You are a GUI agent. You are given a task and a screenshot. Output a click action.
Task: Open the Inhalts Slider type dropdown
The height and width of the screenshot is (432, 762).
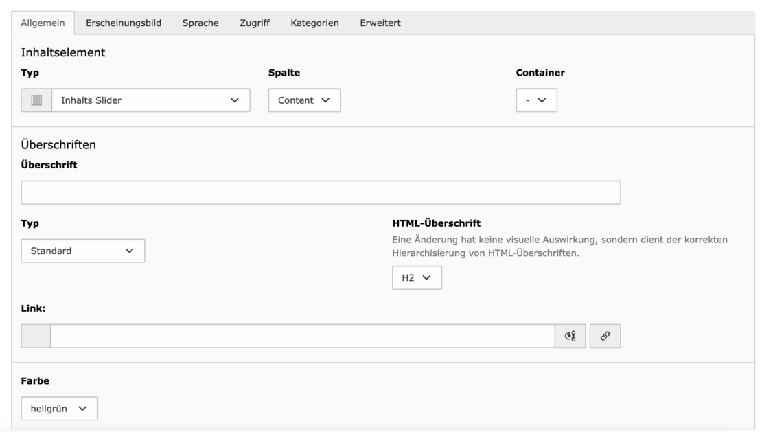(x=151, y=100)
